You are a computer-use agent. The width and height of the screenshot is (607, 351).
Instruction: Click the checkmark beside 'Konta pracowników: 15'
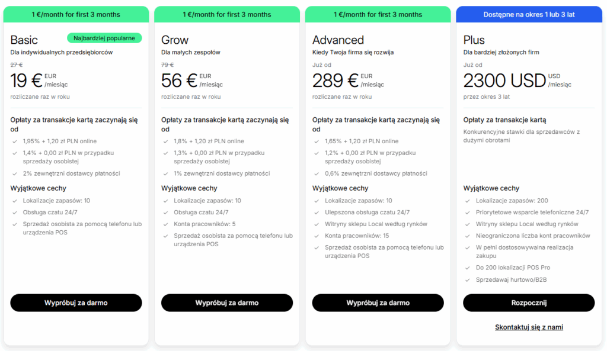317,236
